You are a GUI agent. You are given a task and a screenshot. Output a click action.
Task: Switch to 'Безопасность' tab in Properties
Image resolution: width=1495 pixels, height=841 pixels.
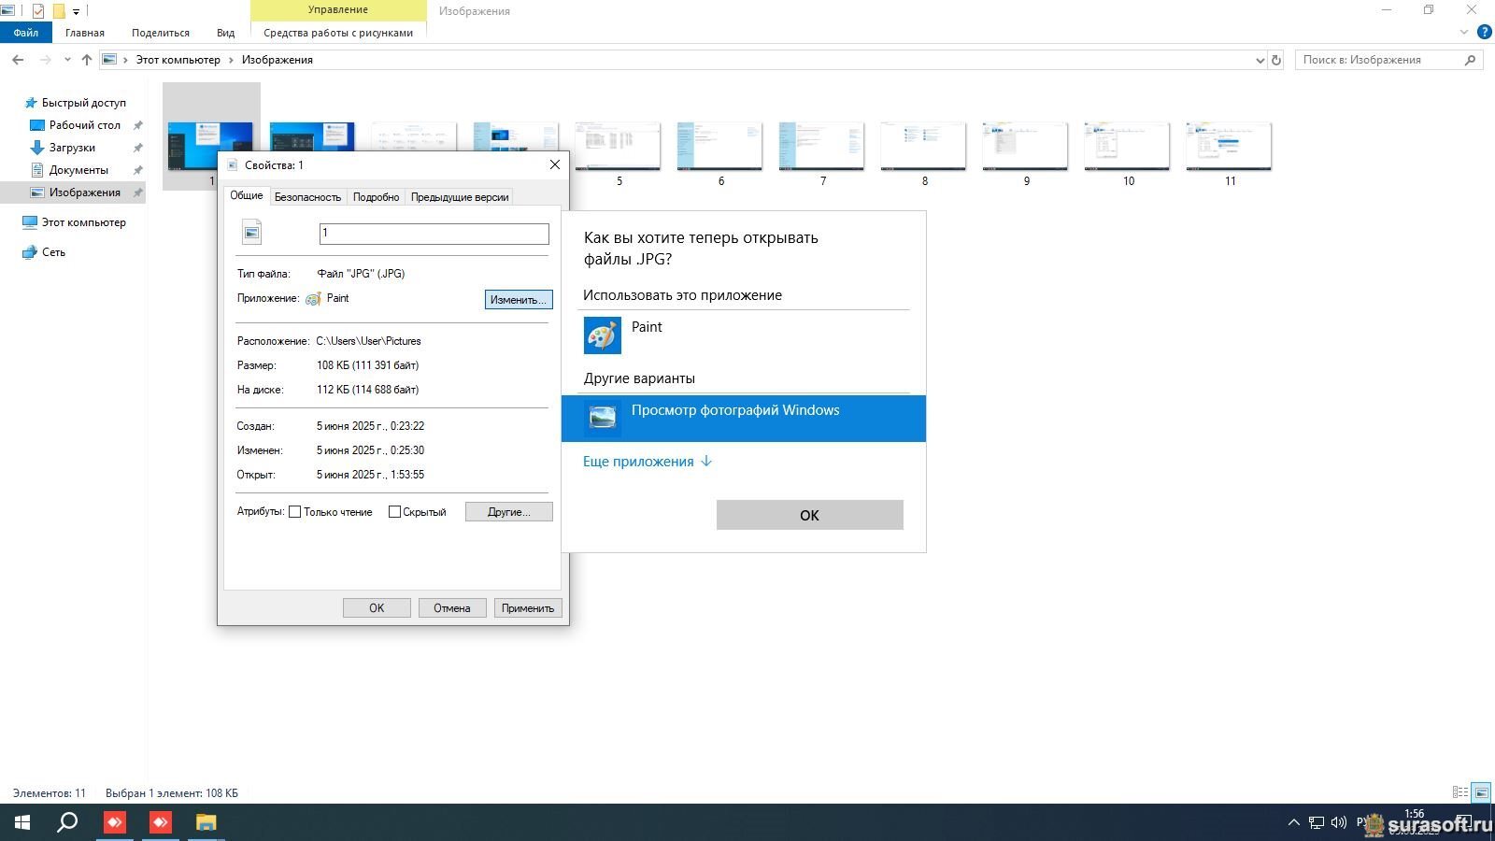click(x=307, y=197)
